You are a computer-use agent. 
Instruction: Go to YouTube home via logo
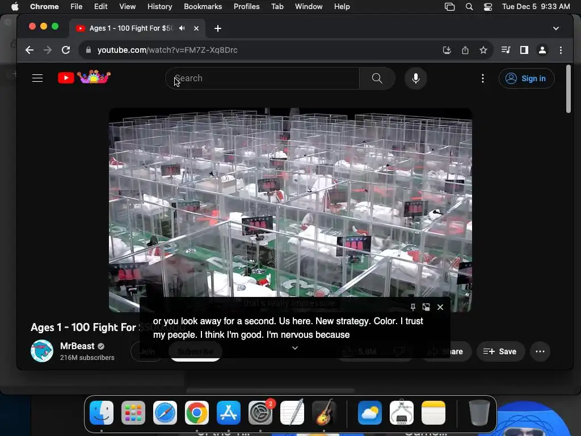(x=84, y=77)
